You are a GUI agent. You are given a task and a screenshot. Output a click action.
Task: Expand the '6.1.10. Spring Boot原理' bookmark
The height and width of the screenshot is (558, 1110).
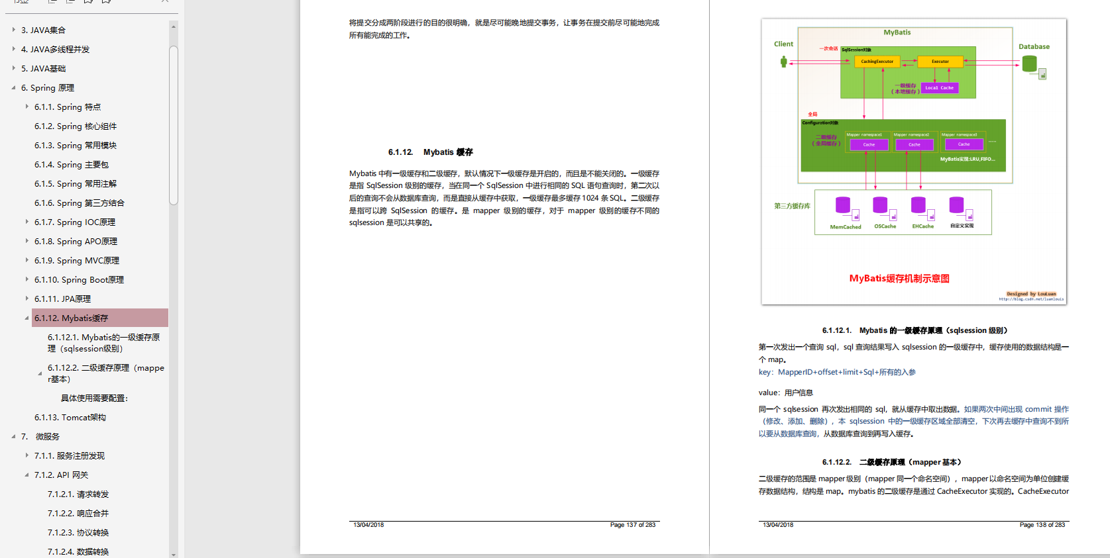click(x=27, y=279)
